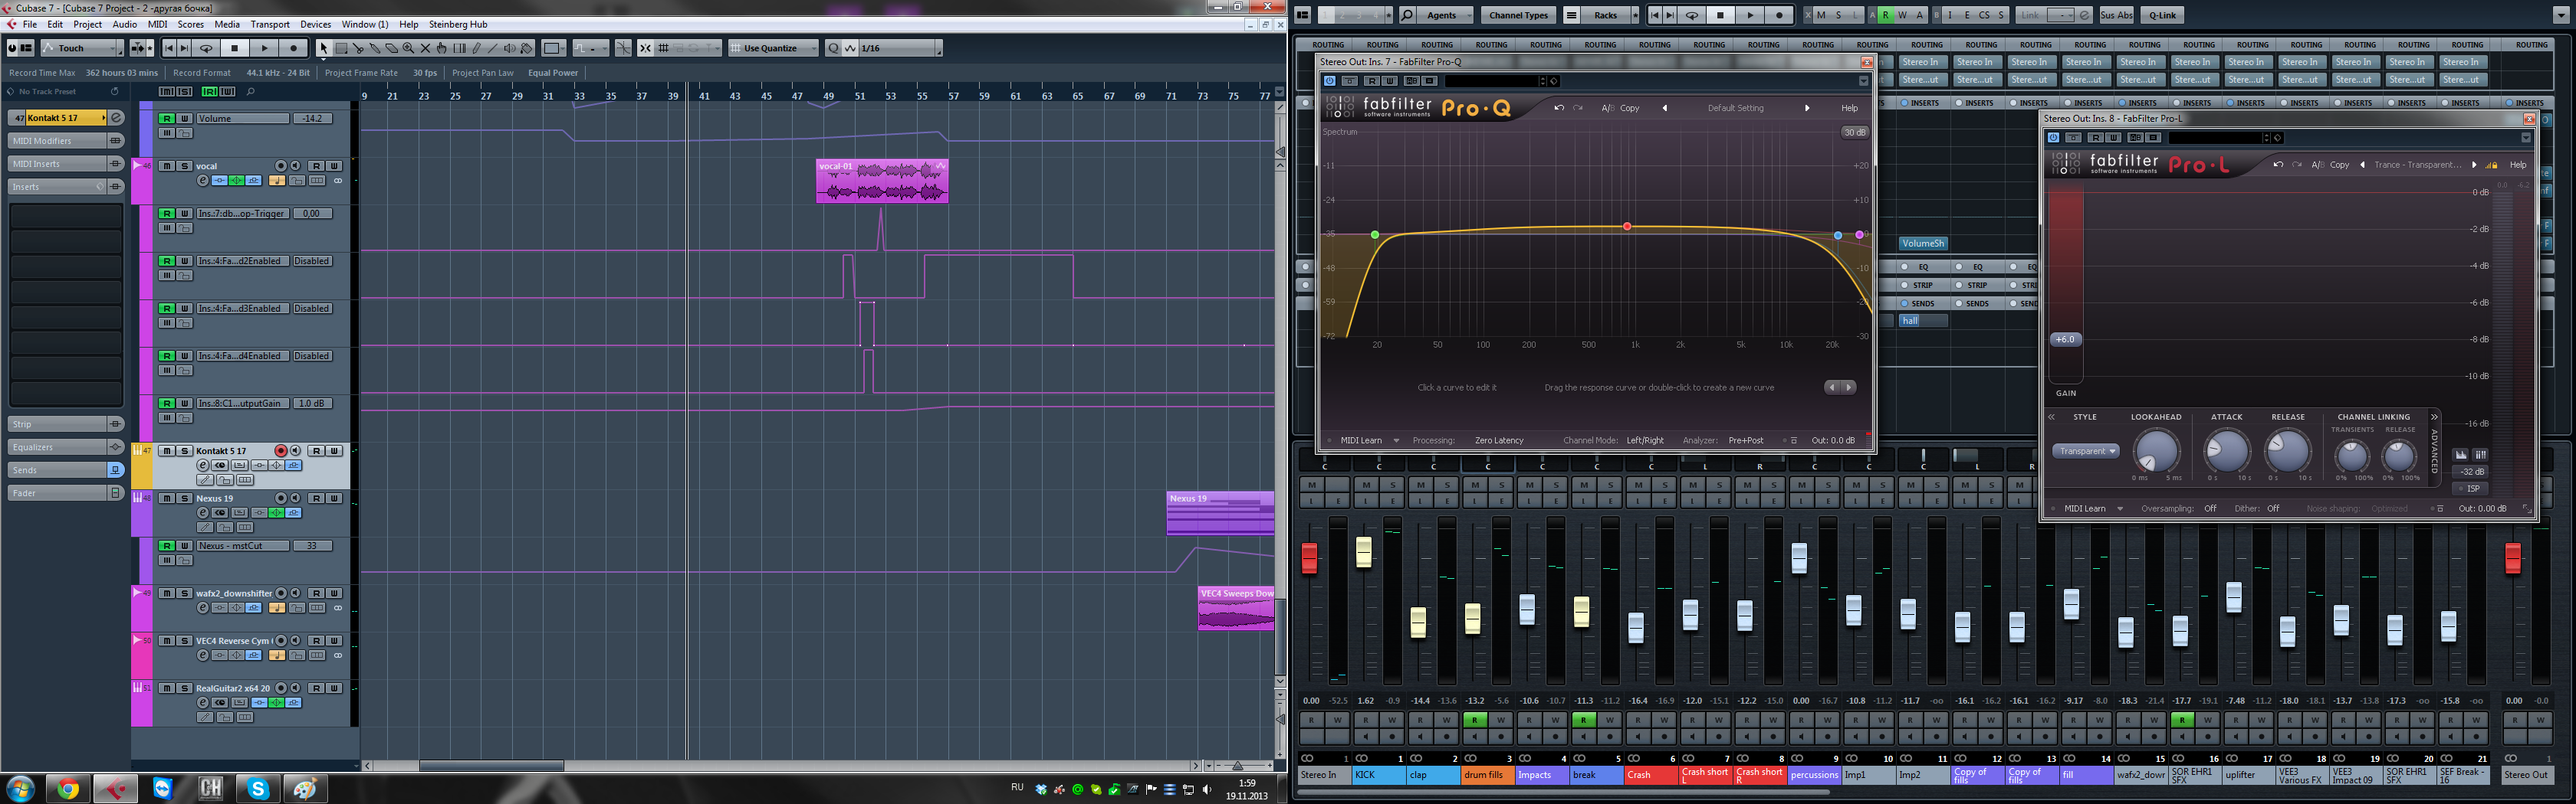The width and height of the screenshot is (2576, 804).
Task: Click the Snap to Zero Crossing icon
Action: pyautogui.click(x=623, y=48)
